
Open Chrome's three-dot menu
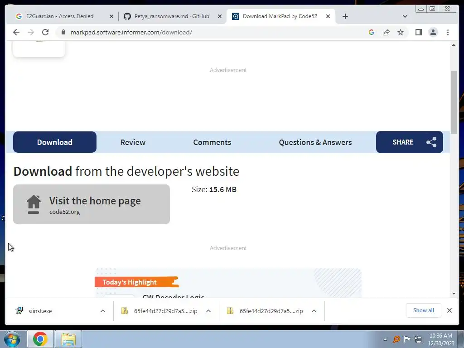(x=448, y=32)
